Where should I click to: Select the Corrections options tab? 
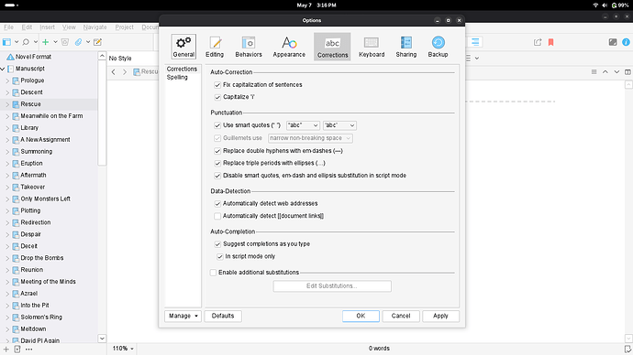pos(332,47)
